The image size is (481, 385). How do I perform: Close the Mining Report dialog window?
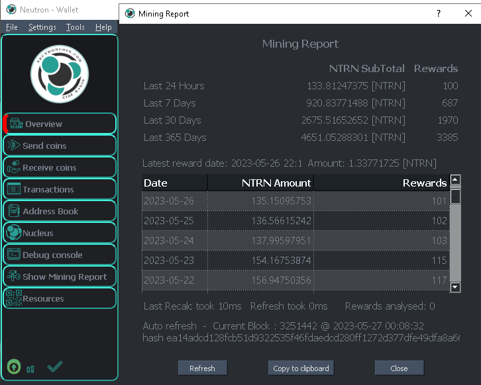point(468,13)
